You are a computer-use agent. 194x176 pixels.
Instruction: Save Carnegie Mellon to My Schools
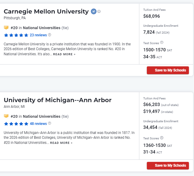[x=168, y=70]
